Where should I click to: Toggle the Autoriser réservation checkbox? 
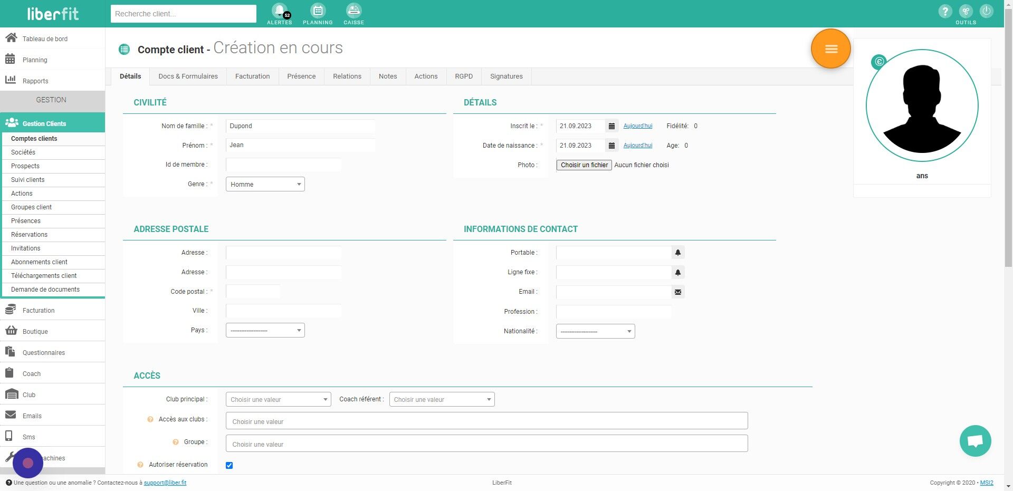tap(229, 465)
